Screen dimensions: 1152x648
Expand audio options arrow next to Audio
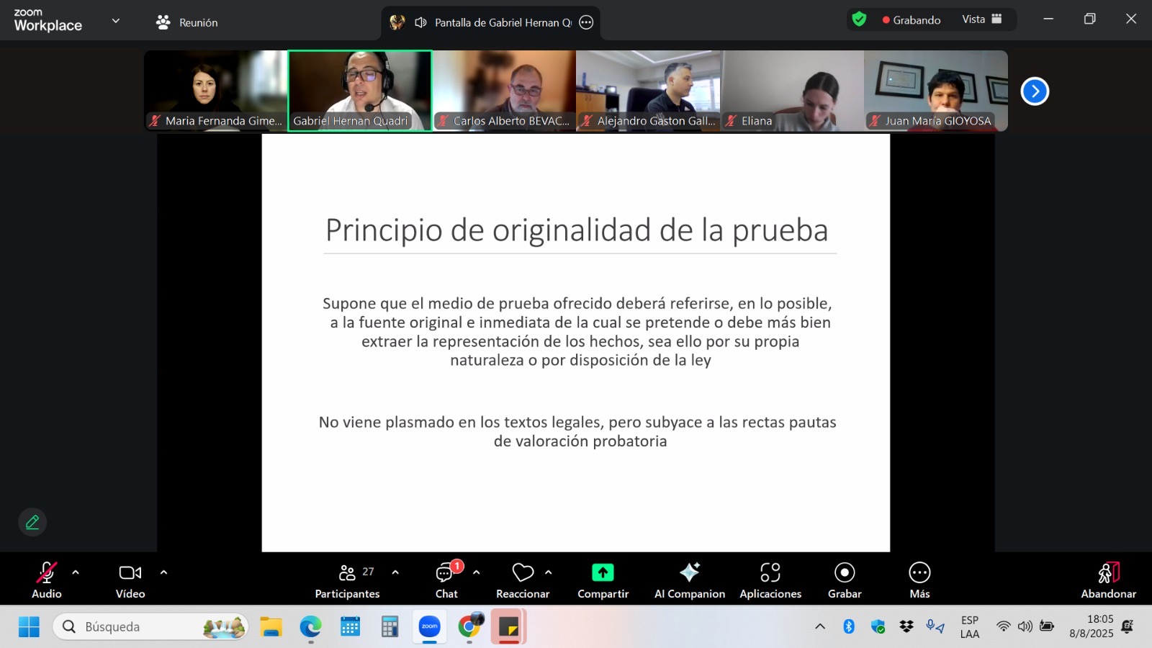click(76, 572)
